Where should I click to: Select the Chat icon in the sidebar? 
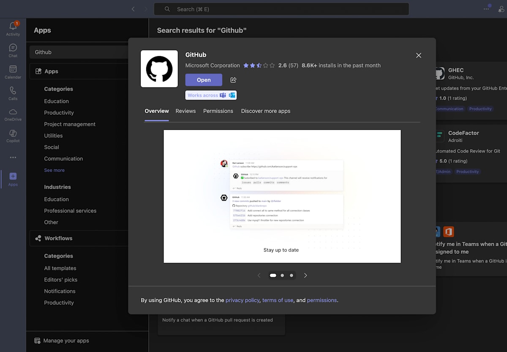coord(13,50)
